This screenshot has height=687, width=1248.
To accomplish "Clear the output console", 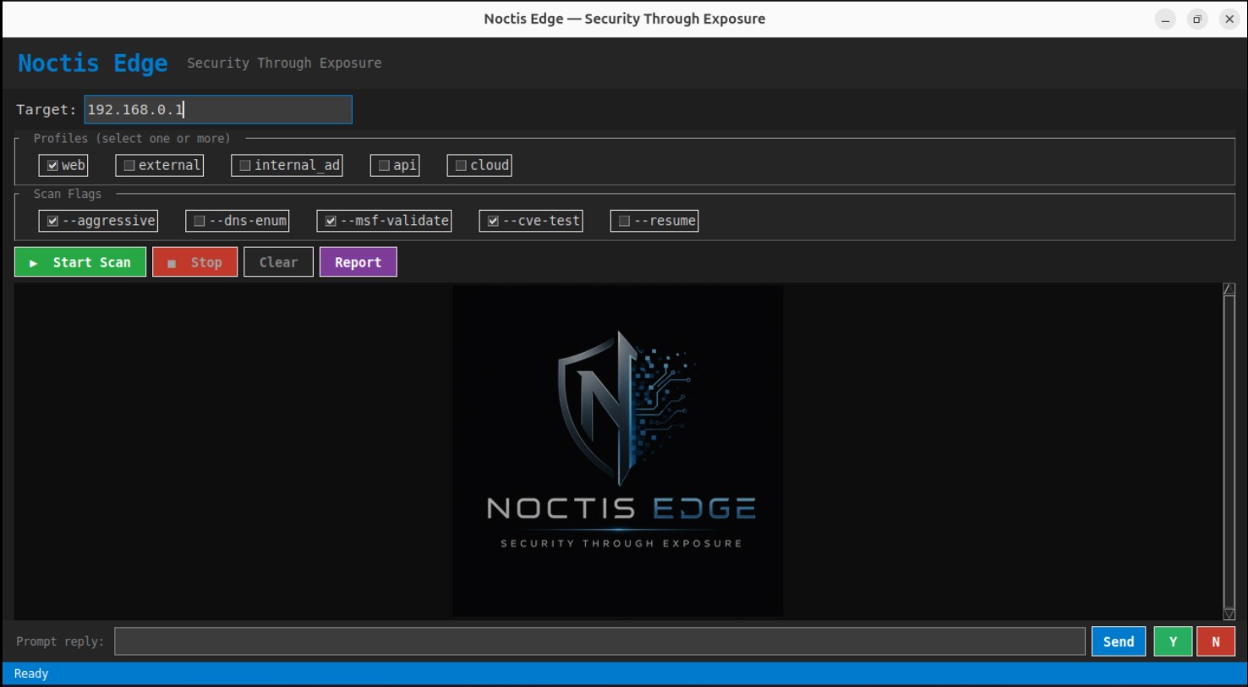I will [x=278, y=262].
